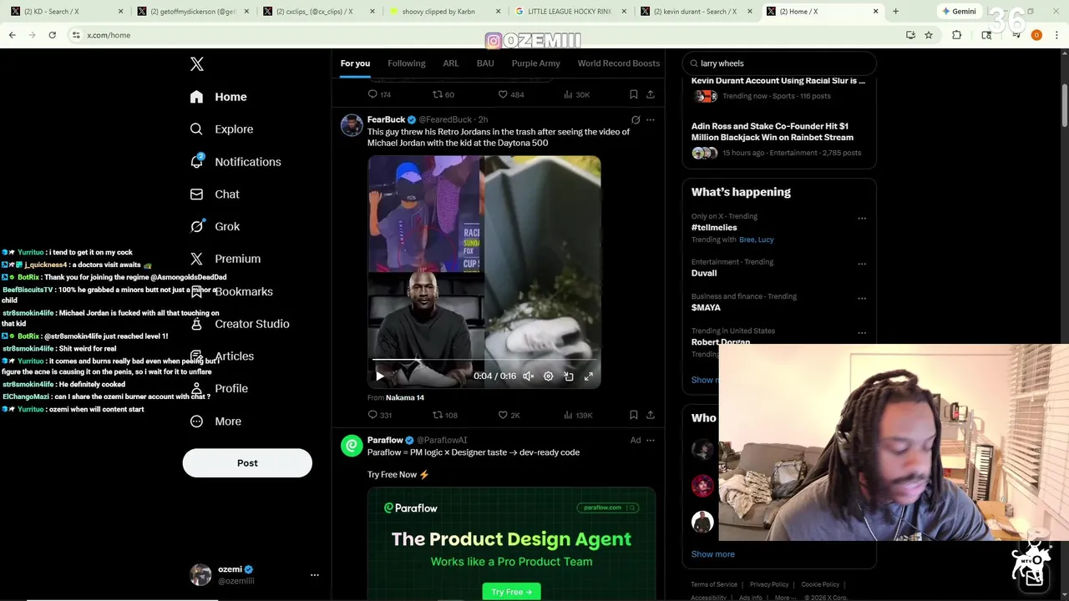Screen dimensions: 1069x601
Task: Open FearBuck profile avatar
Action: coord(352,125)
